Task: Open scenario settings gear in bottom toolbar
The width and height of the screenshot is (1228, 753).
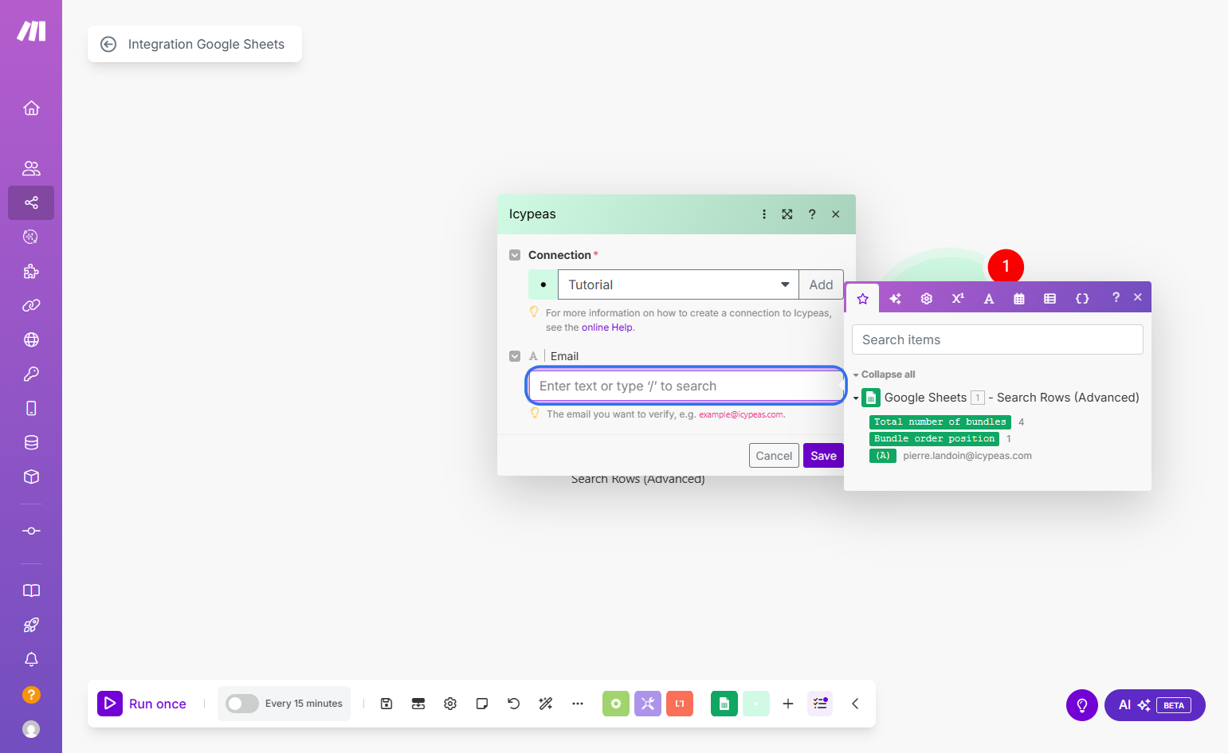Action: [x=450, y=704]
